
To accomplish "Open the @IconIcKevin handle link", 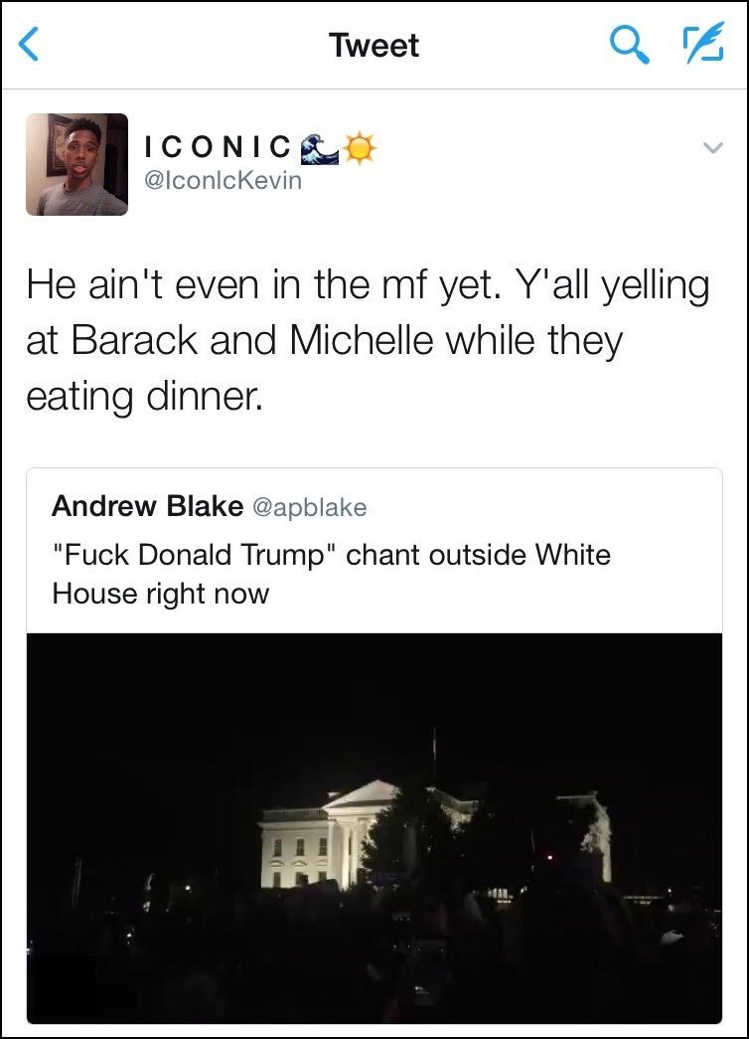I will tap(224, 180).
